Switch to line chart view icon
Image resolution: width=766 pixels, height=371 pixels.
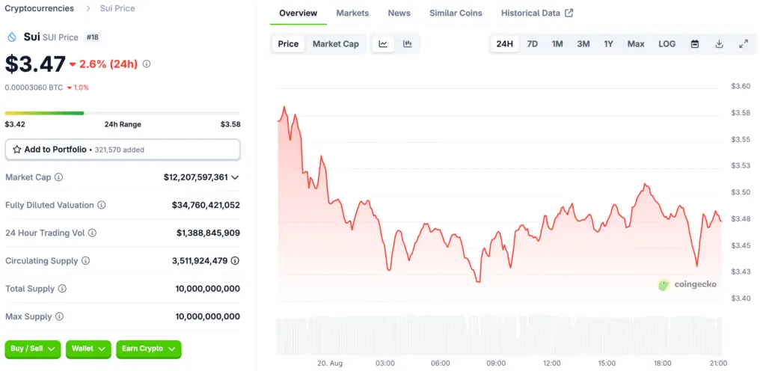[383, 44]
